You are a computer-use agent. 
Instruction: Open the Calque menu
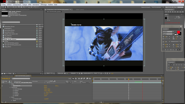pyautogui.click(x=25, y=5)
